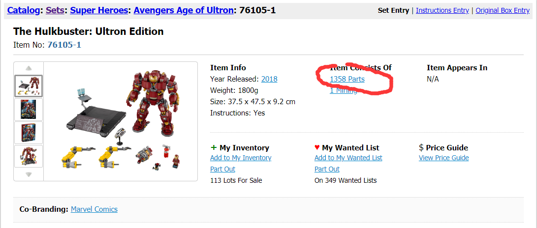
Task: Open the Marvel Comics co-branding link
Action: (94, 209)
